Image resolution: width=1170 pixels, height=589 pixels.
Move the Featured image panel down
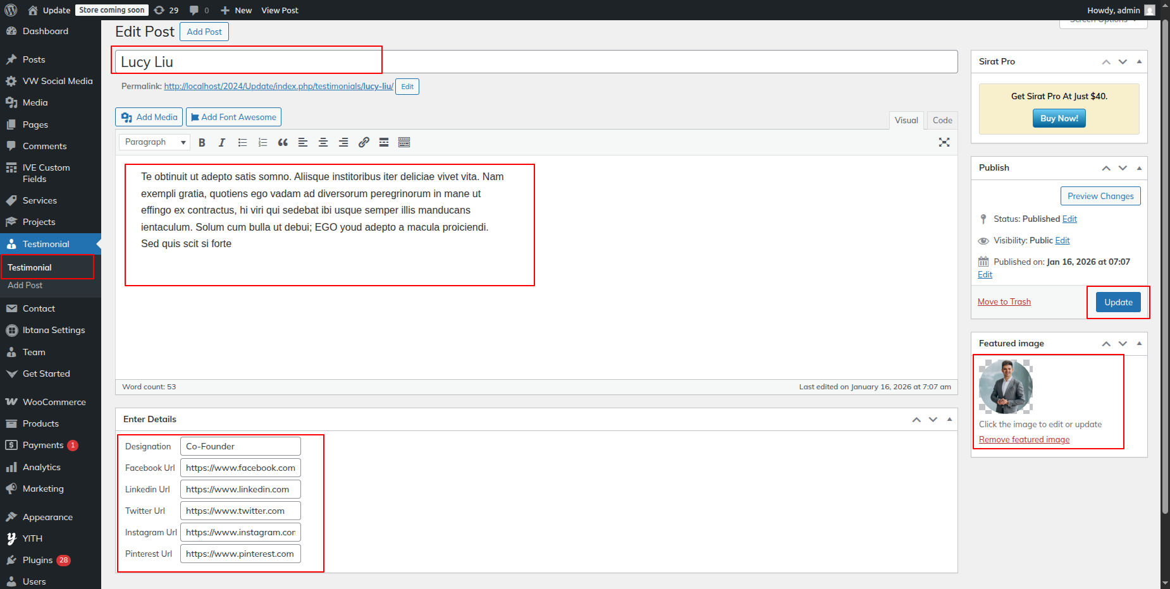[1123, 344]
